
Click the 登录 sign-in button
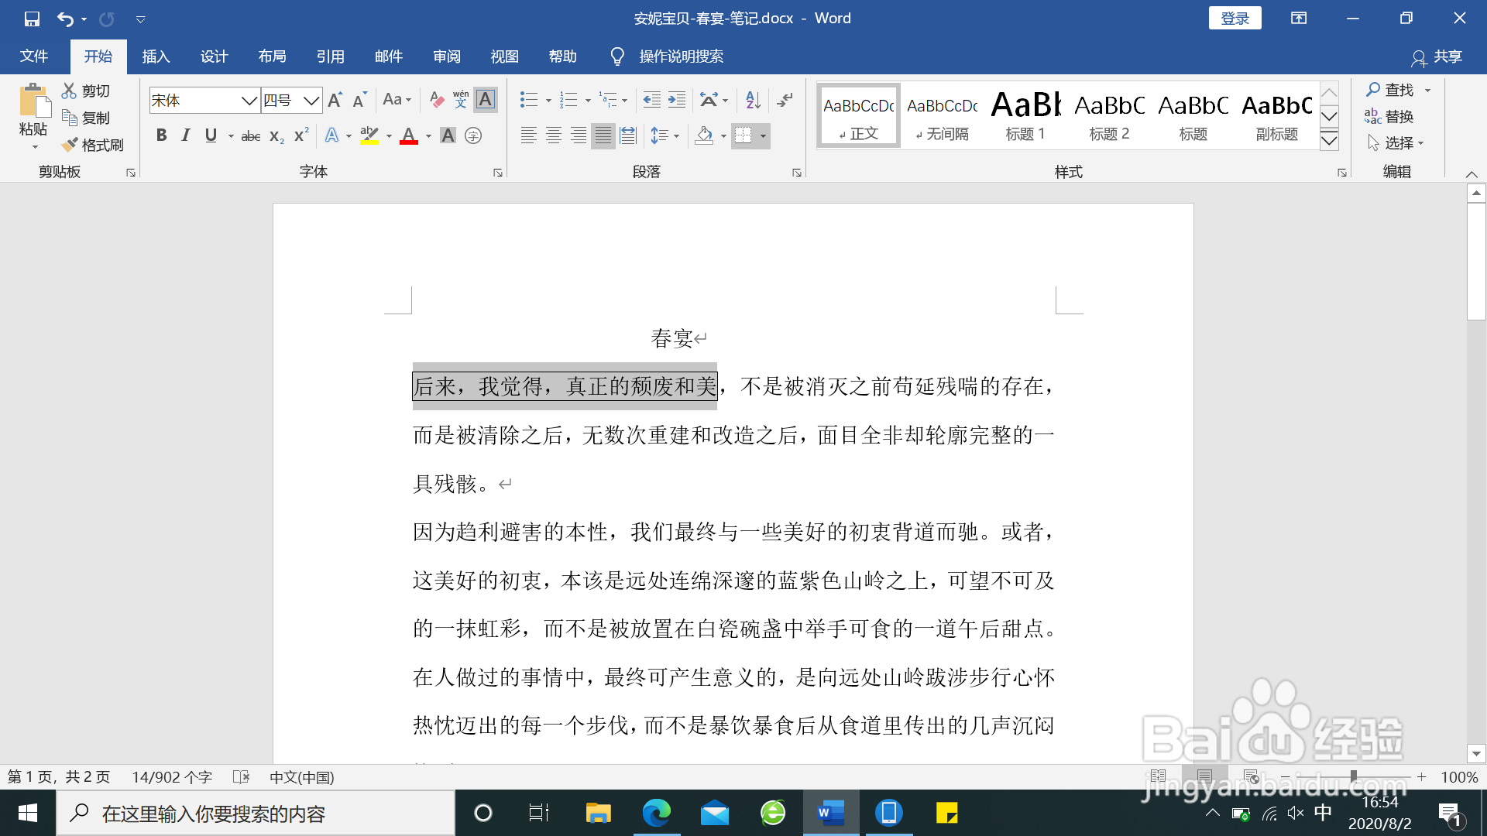[1235, 18]
